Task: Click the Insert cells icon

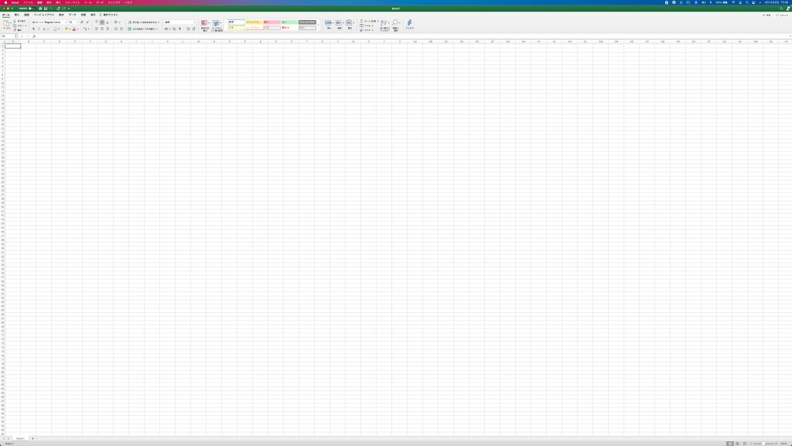Action: tap(328, 23)
